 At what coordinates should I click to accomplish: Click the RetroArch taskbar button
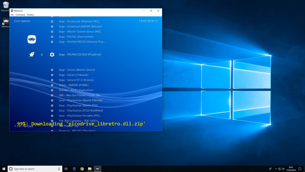coord(97,169)
